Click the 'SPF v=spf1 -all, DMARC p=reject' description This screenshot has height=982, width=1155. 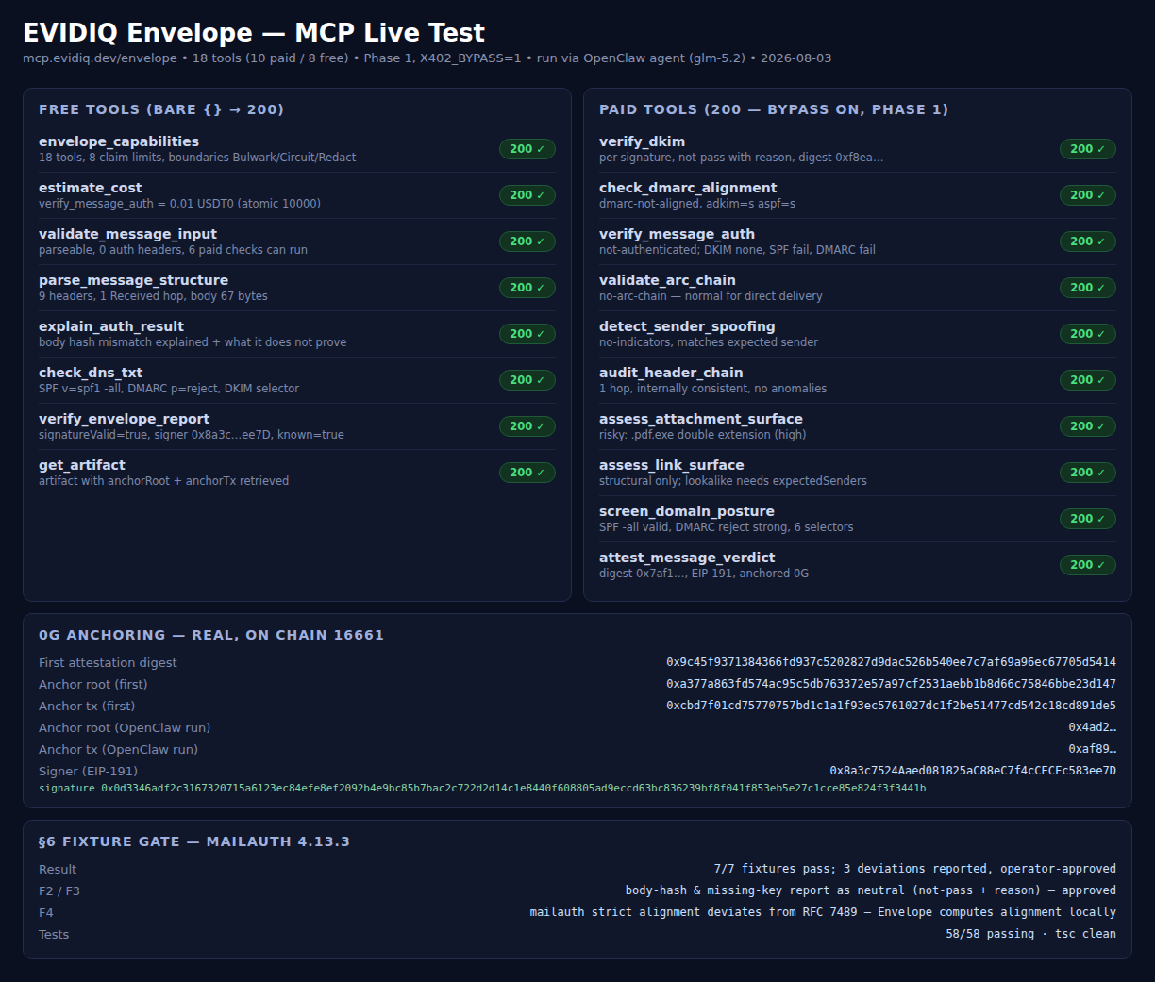[169, 389]
